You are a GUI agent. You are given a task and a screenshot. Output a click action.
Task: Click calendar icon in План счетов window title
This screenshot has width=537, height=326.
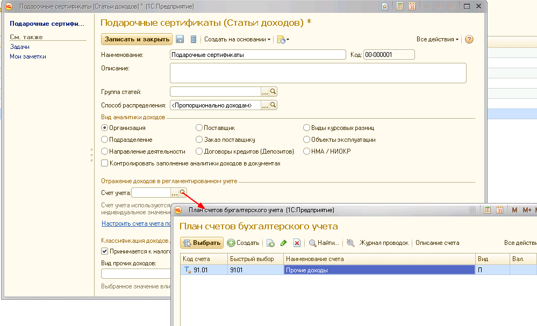(500, 210)
